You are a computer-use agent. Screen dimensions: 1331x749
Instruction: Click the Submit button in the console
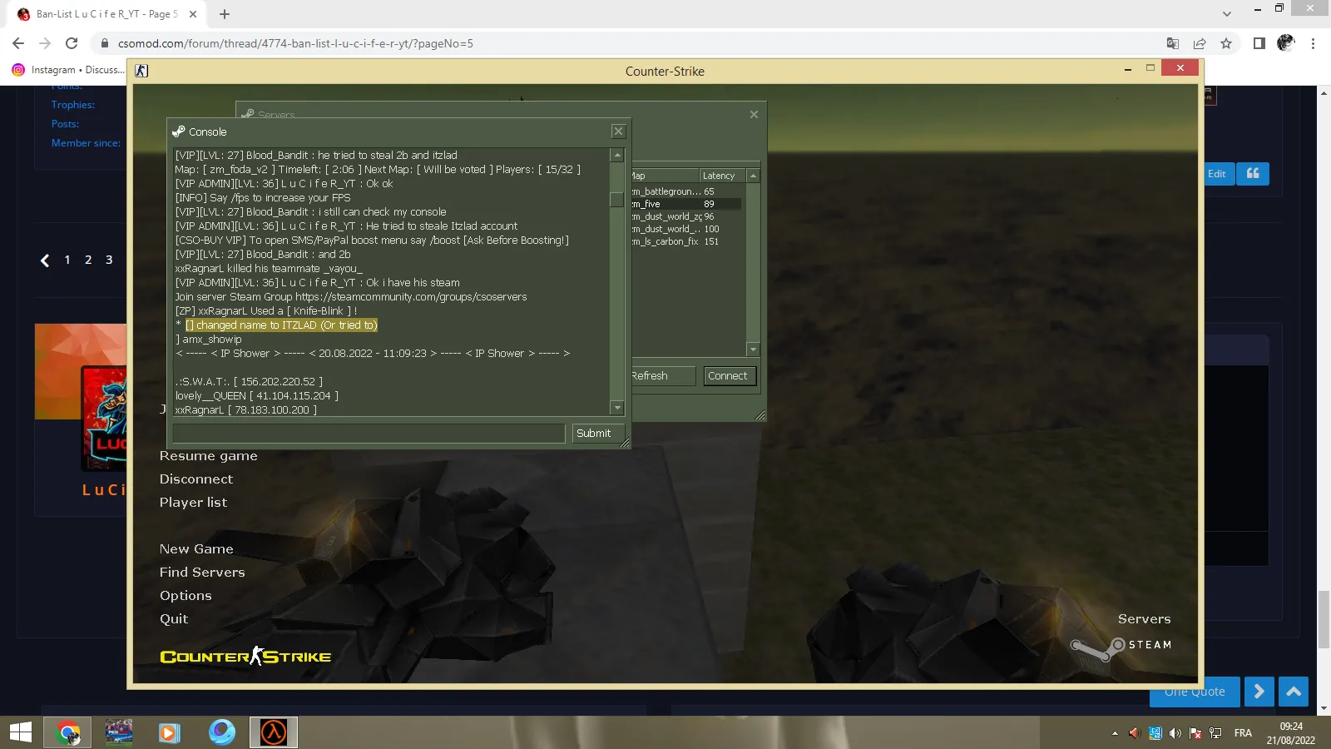(594, 434)
